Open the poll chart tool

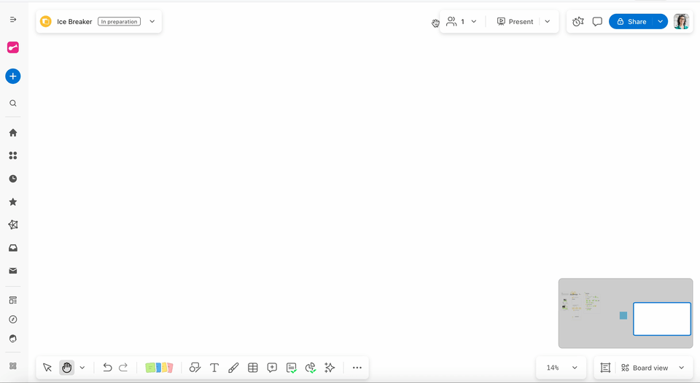(x=311, y=368)
